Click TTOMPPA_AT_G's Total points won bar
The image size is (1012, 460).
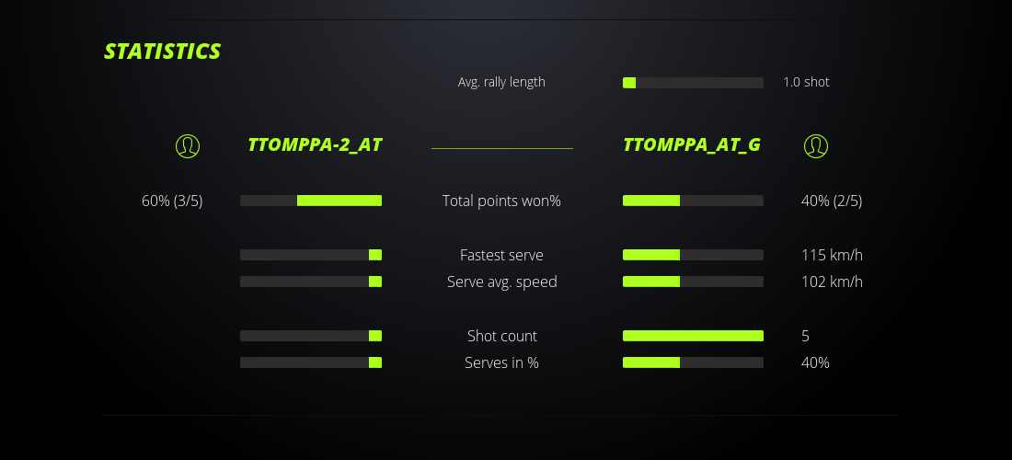(x=693, y=201)
